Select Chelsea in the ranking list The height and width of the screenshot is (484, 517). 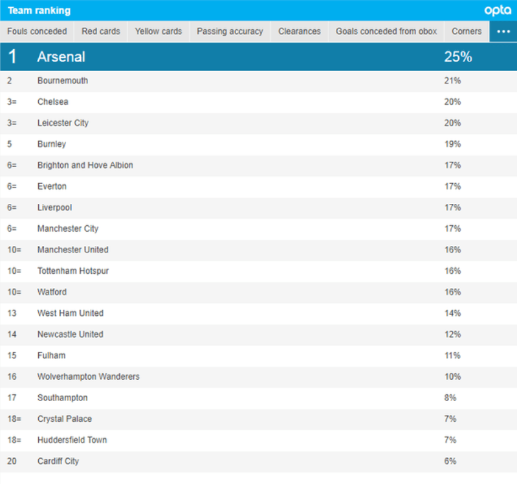pos(259,102)
